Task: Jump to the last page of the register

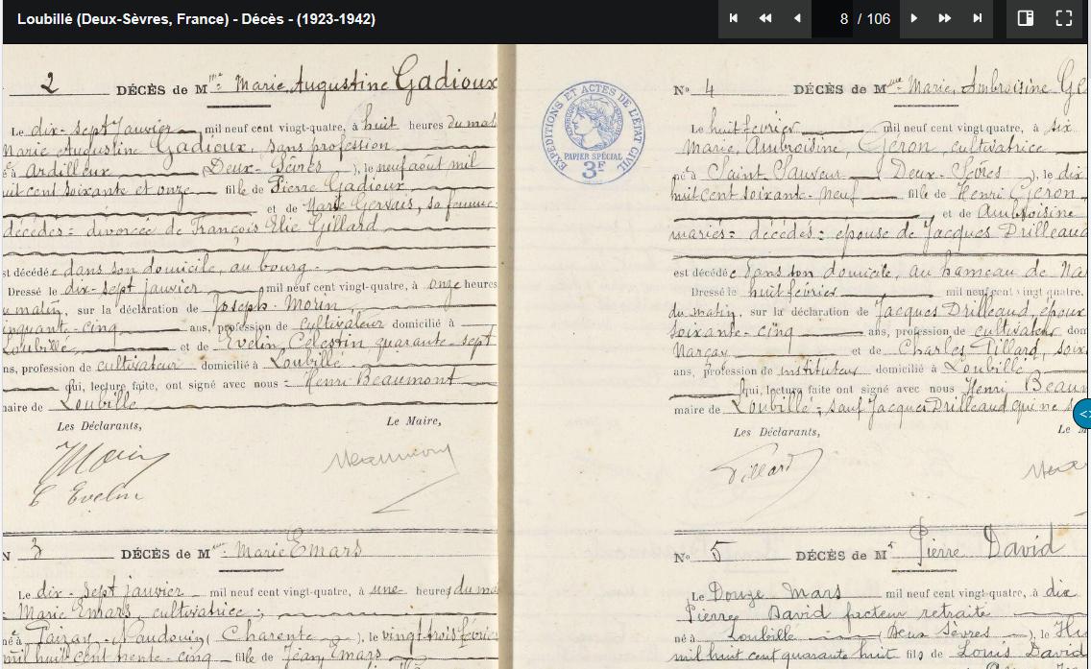Action: [x=978, y=18]
